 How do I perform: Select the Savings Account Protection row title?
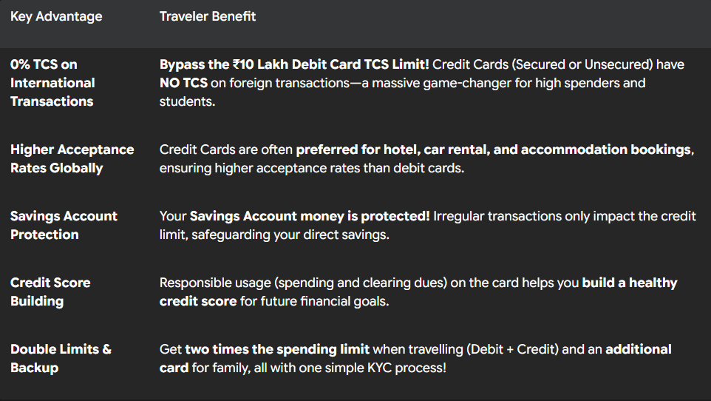pos(64,225)
